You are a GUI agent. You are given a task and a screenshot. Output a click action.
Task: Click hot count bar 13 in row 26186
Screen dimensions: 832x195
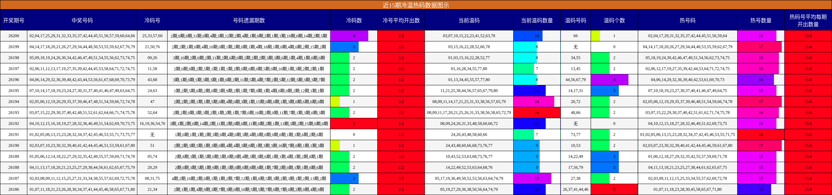click(754, 189)
